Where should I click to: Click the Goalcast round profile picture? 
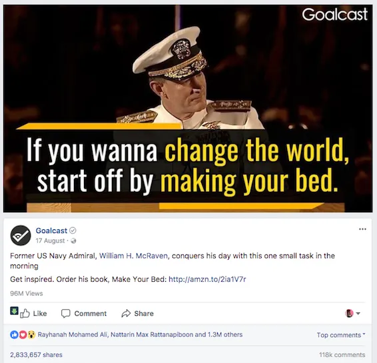click(x=21, y=235)
